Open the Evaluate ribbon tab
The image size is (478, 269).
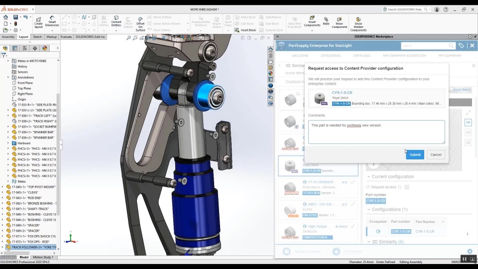66,37
